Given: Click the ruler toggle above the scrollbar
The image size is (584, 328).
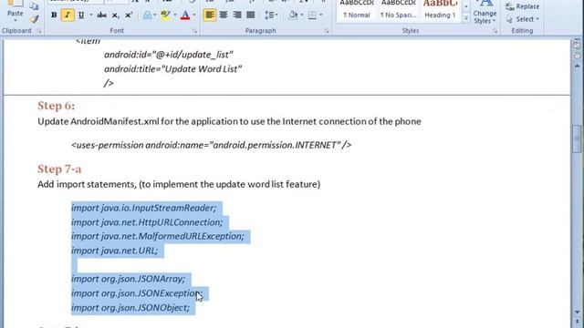Looking at the screenshot, I should [577, 46].
